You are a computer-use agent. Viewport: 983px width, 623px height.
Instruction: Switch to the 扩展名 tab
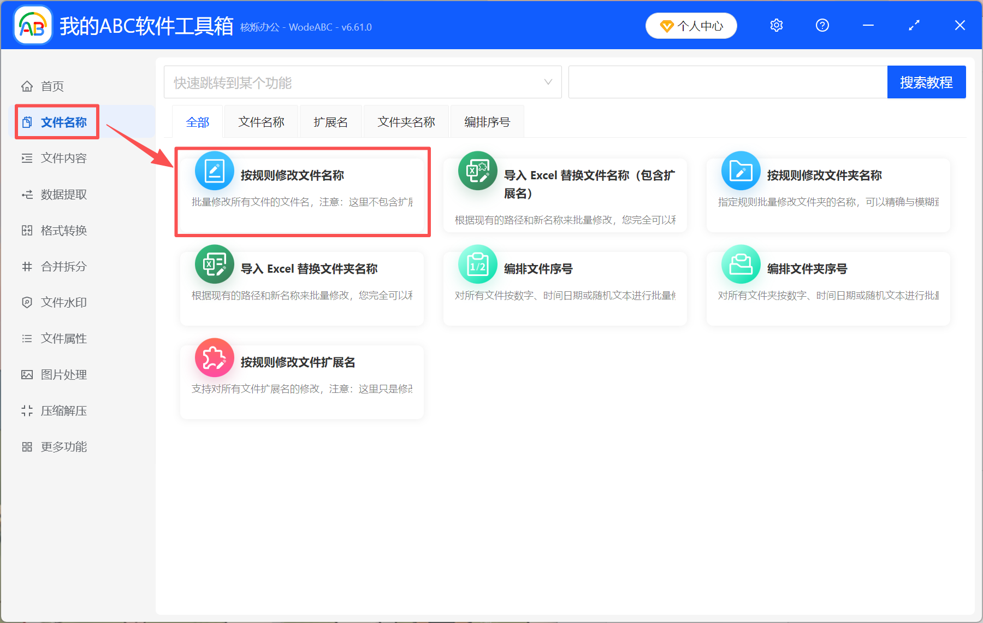click(x=330, y=121)
